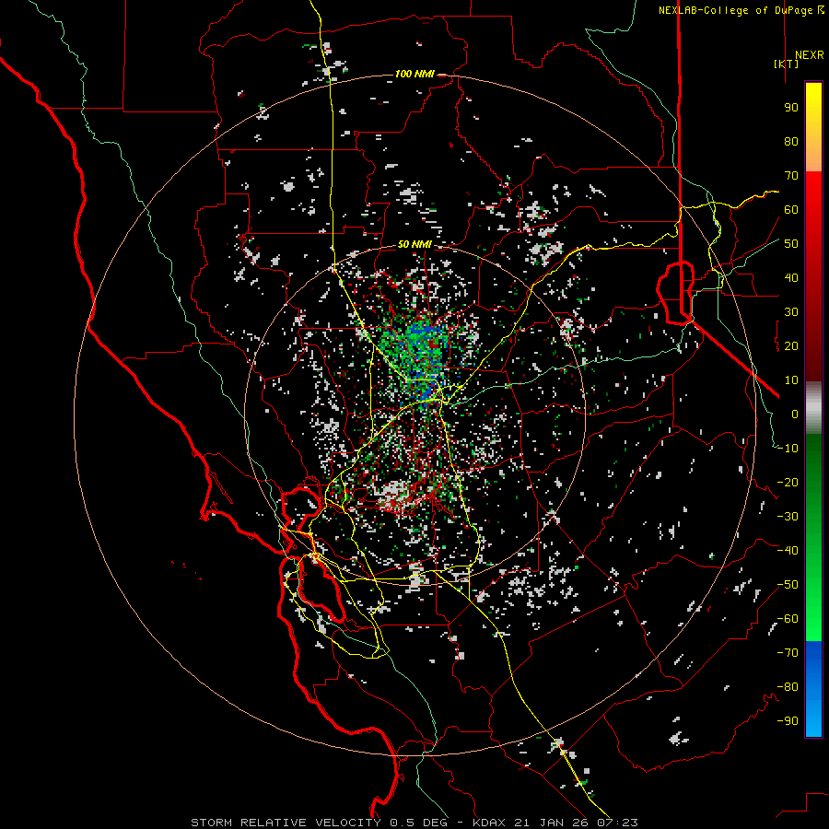
Task: Click the 50 NMI range ring label
Action: pyautogui.click(x=414, y=244)
